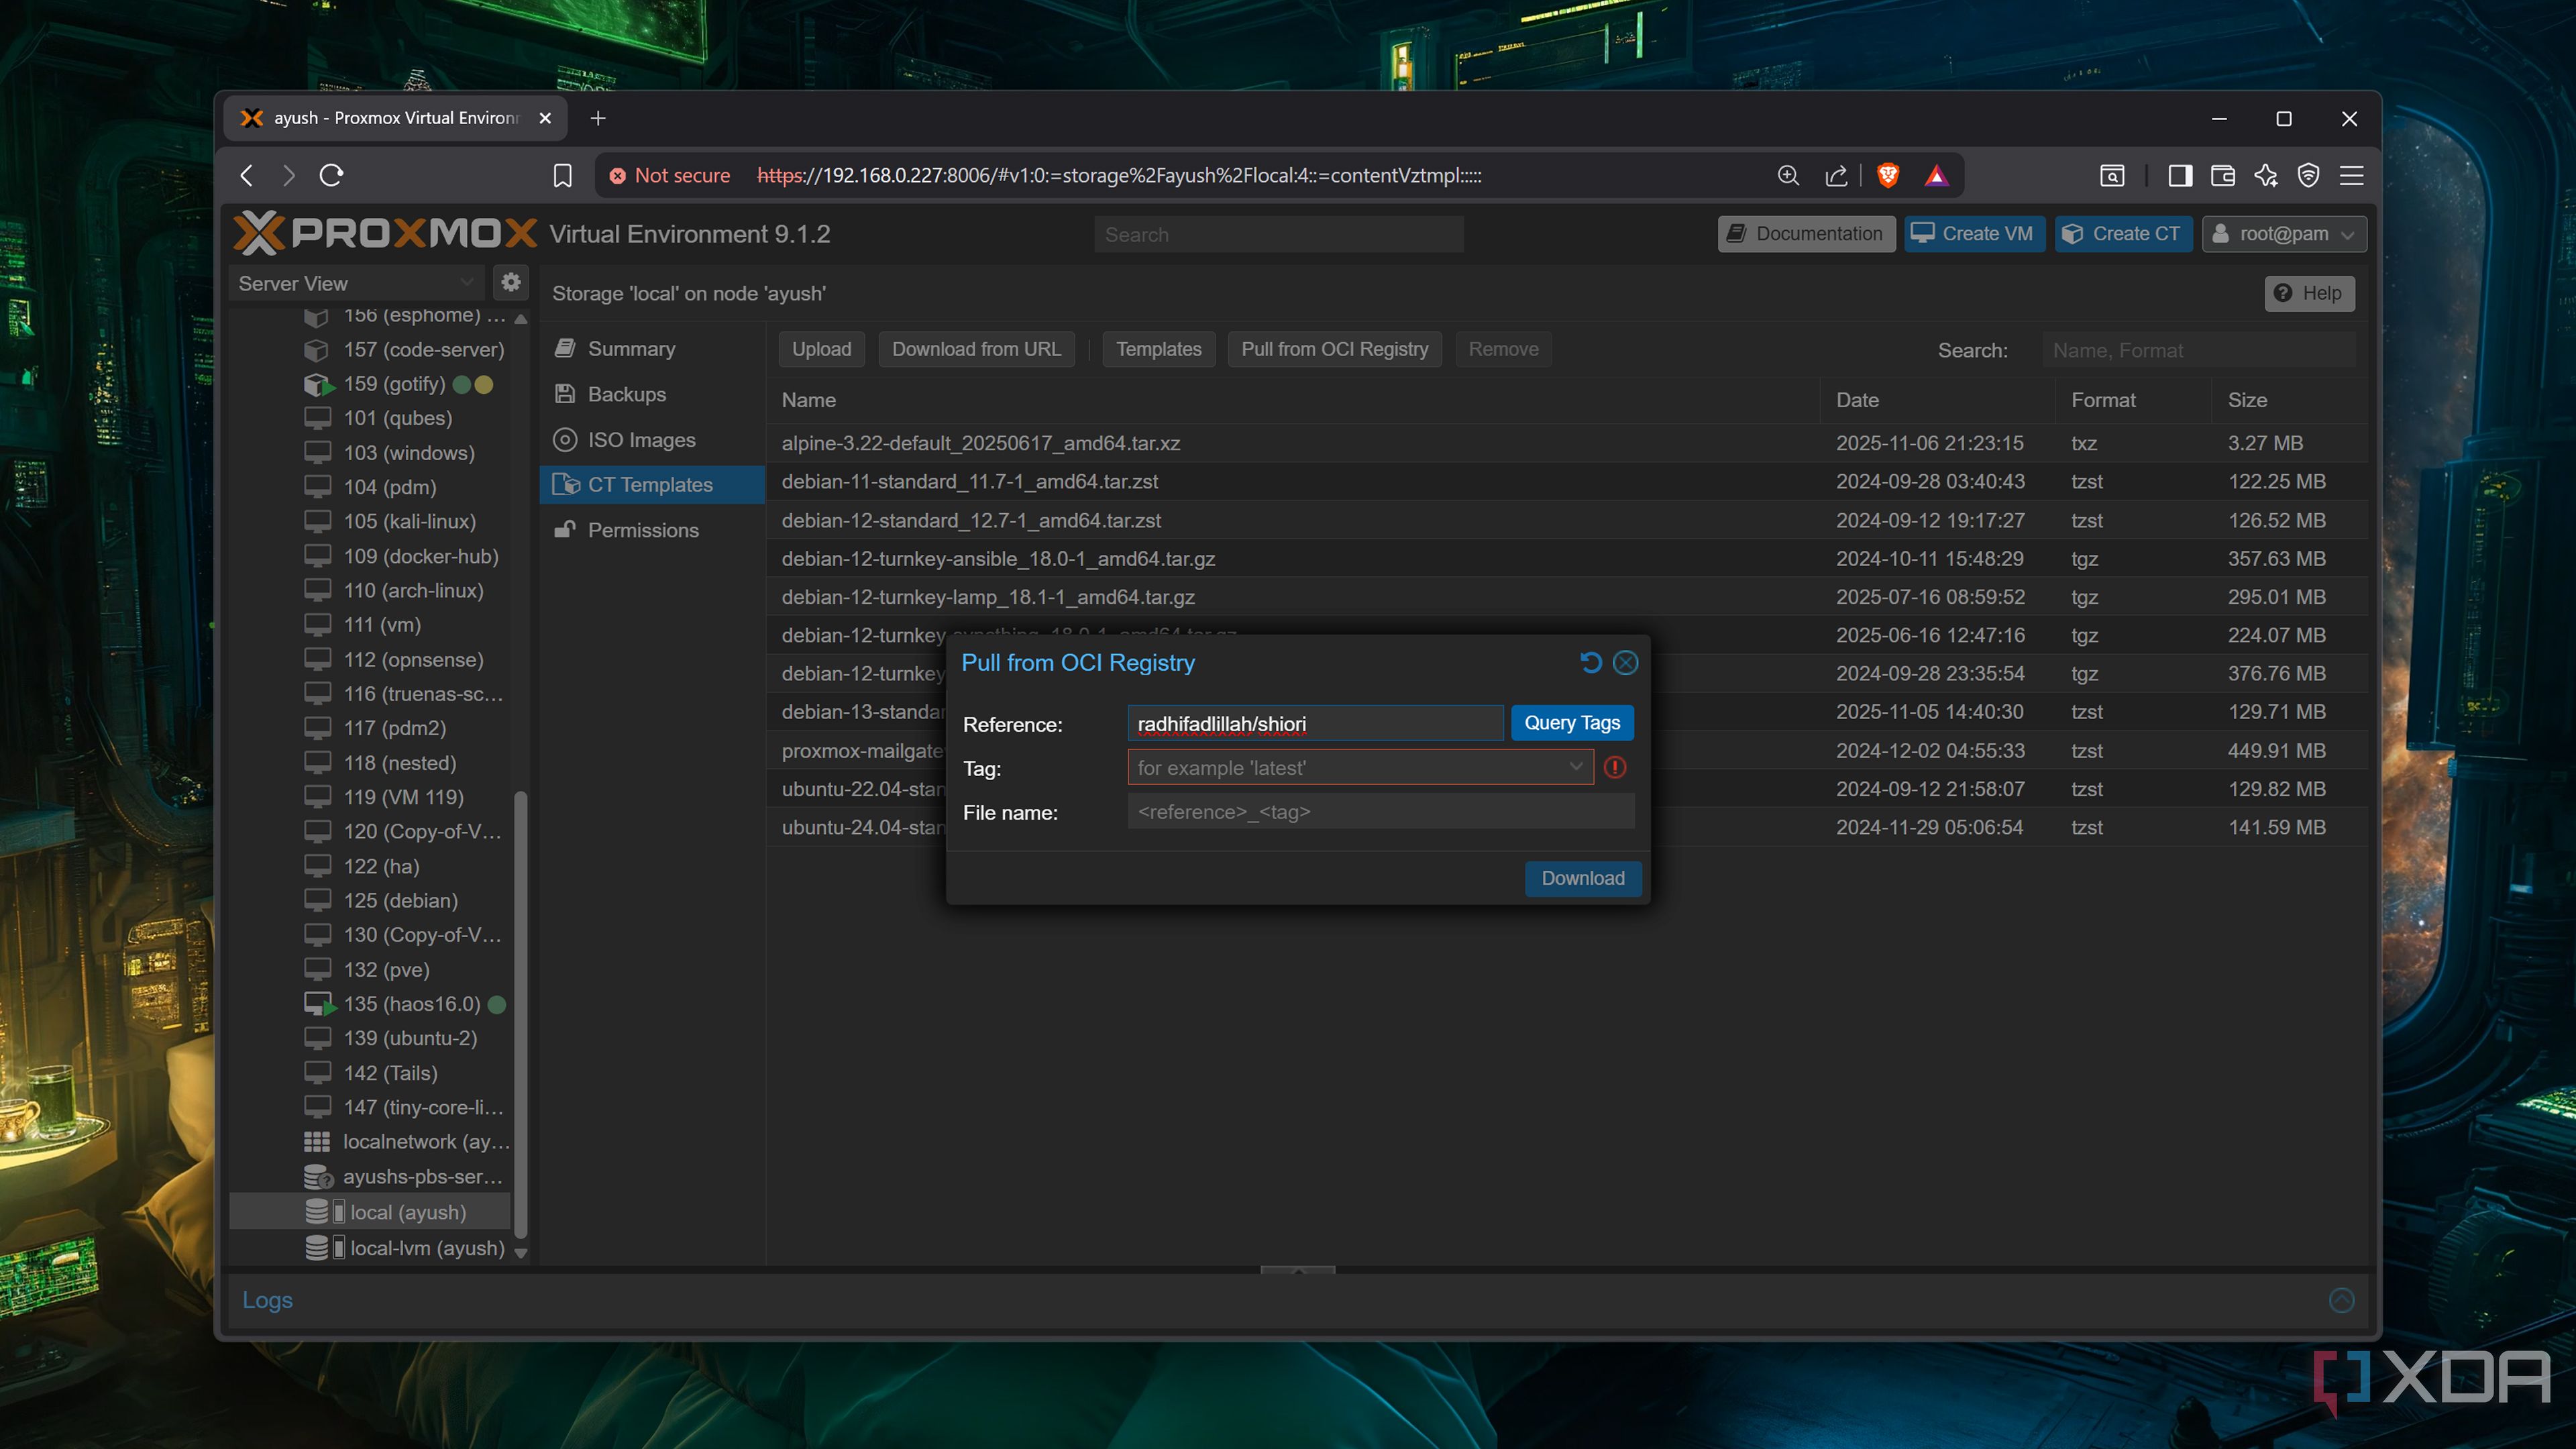The image size is (2576, 1449).
Task: Click the bookmark icon in address bar
Action: coord(562,176)
